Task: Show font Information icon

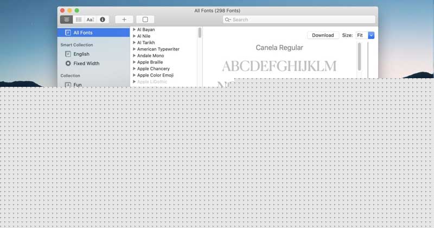Action: pyautogui.click(x=103, y=20)
